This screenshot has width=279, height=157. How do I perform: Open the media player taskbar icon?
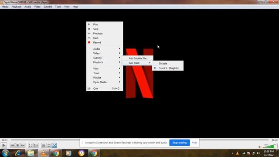(68, 153)
